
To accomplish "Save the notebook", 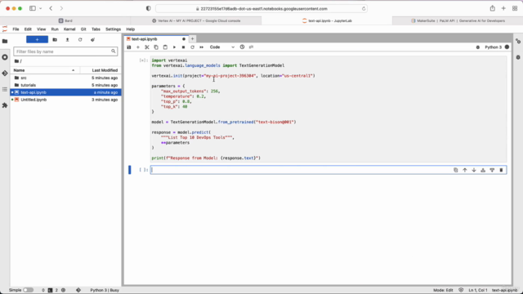I will click(129, 47).
